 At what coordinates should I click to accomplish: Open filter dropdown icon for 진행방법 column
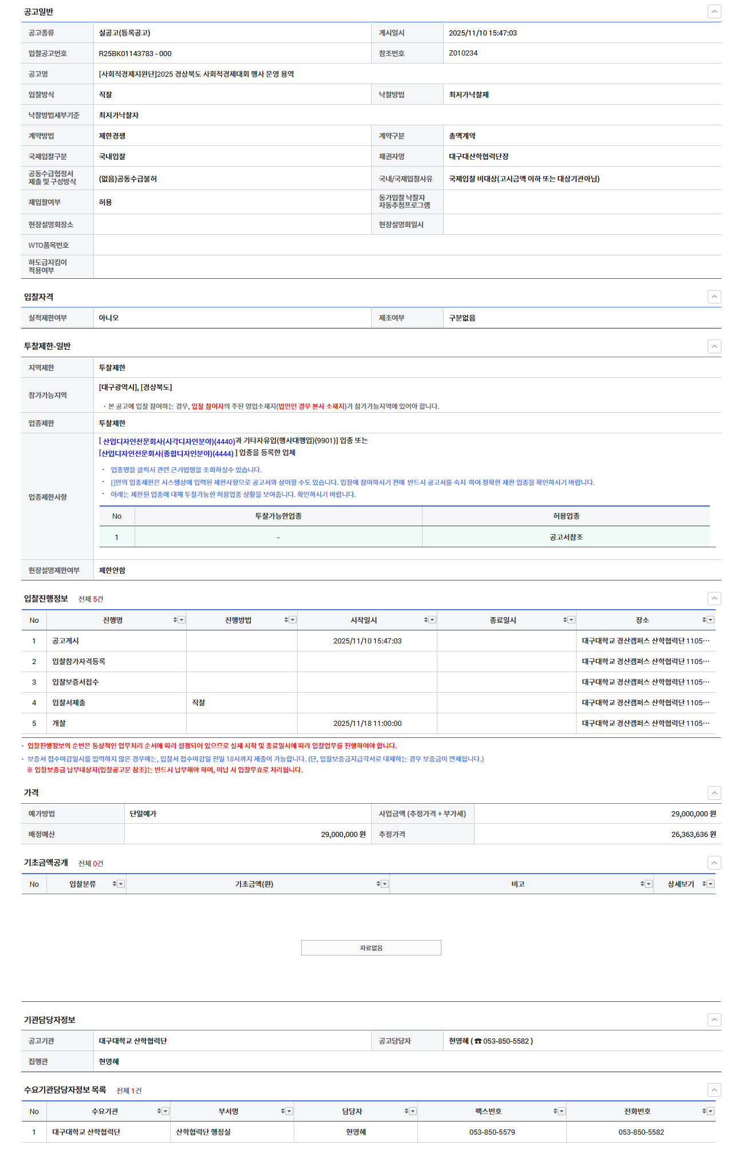coord(293,620)
